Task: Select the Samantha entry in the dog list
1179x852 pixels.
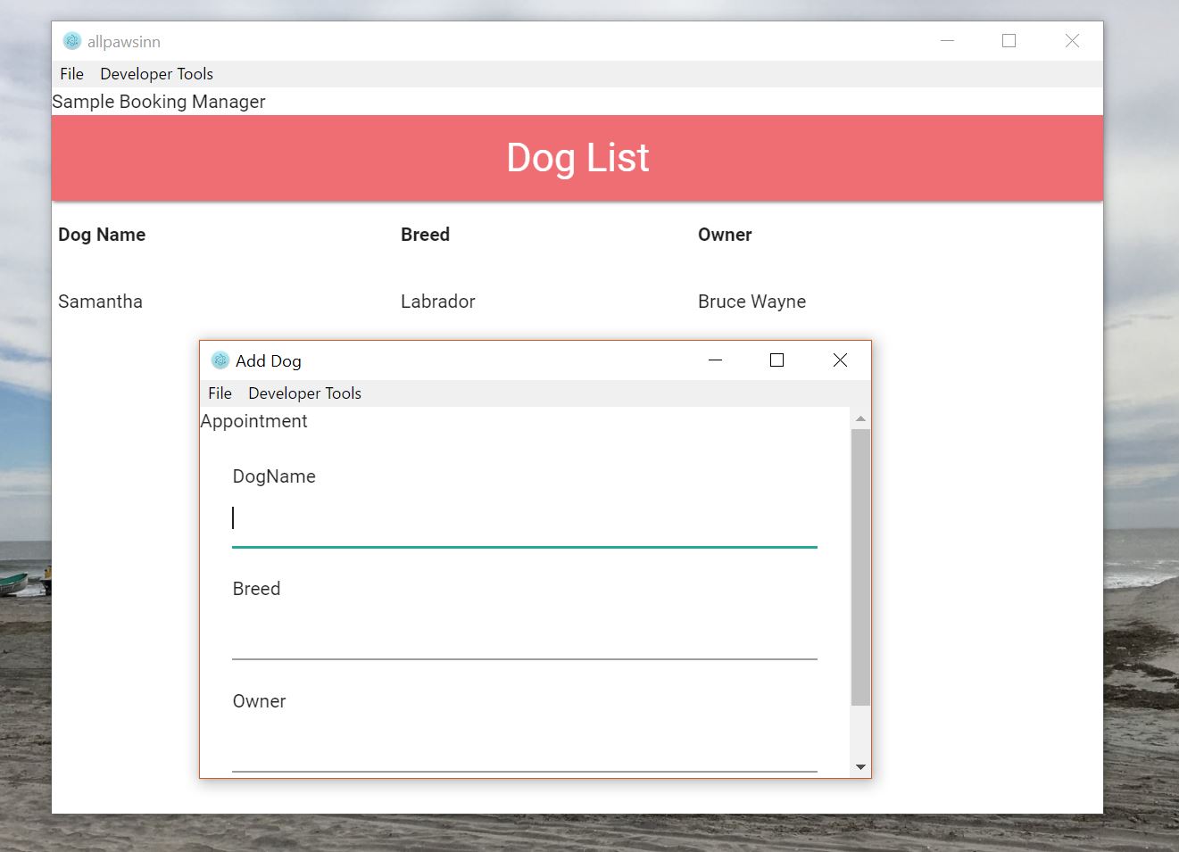Action: click(100, 302)
